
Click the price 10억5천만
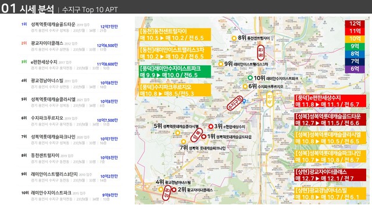pyautogui.click(x=109, y=157)
